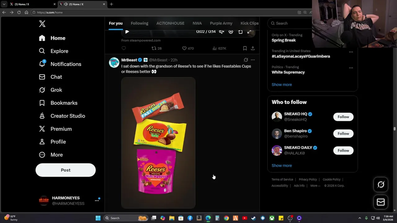Open Privacy Policy link
Viewport: 397px width, 223px height.
pos(308,179)
